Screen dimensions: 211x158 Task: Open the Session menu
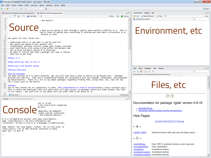pyautogui.click(x=34, y=5)
